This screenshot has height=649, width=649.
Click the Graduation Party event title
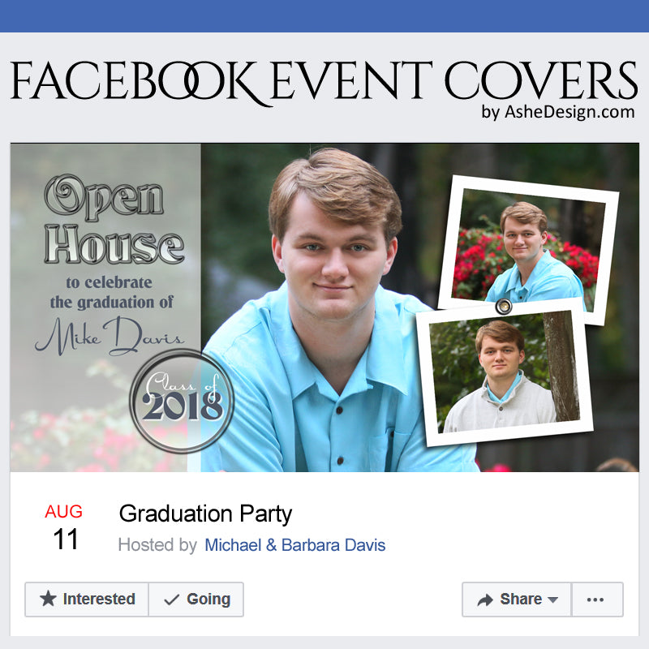tap(206, 514)
